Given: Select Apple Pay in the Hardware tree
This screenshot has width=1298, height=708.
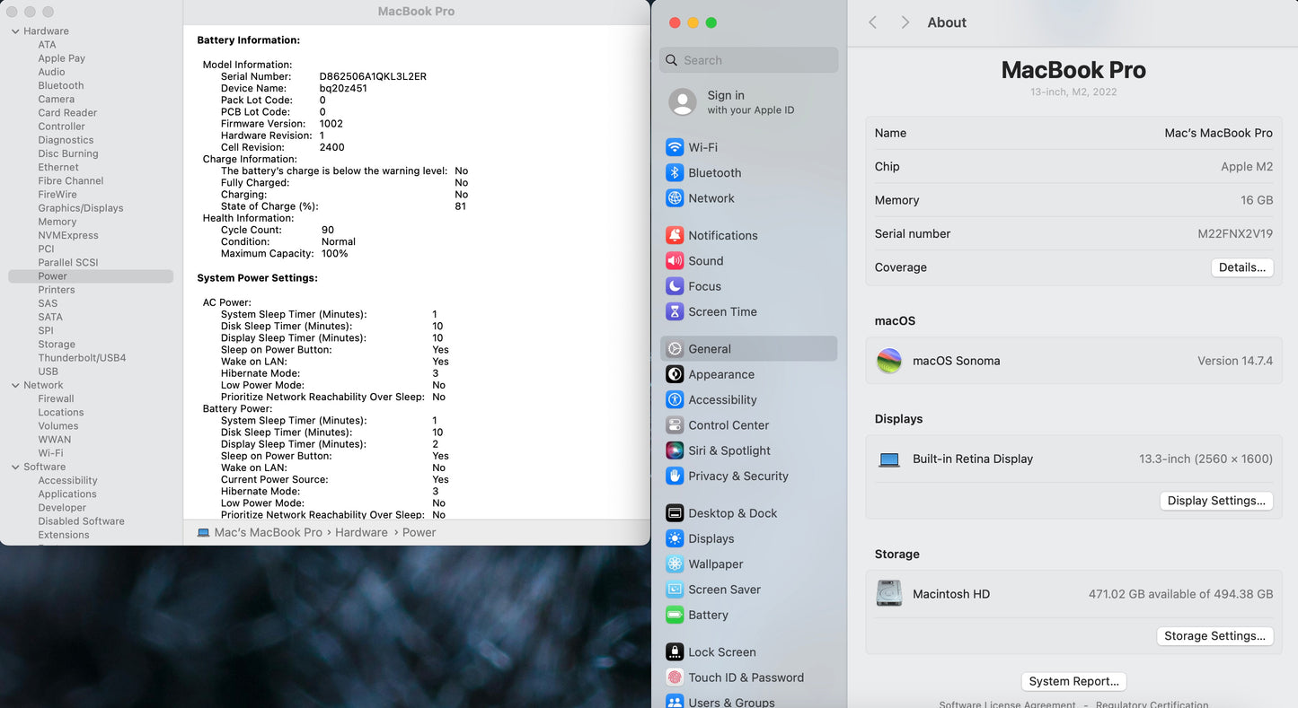Looking at the screenshot, I should 61,58.
